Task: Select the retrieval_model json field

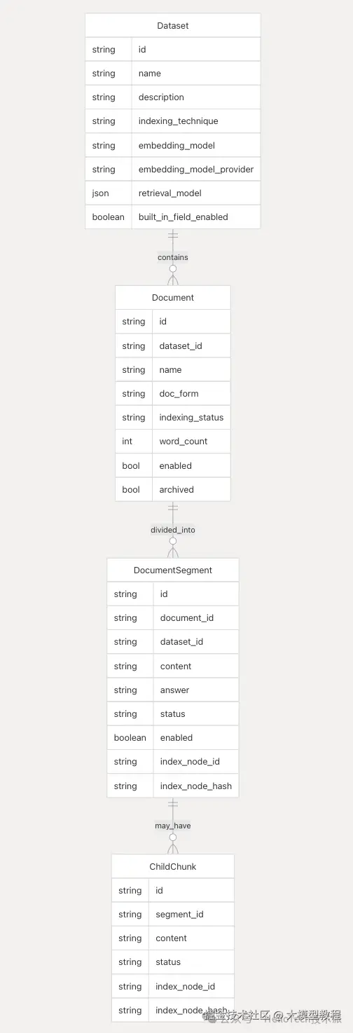Action: click(x=173, y=193)
